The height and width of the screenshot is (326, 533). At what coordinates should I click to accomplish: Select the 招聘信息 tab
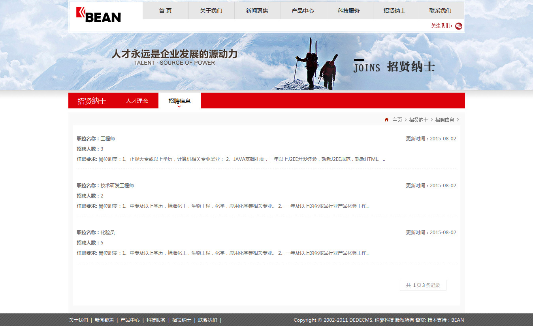179,101
